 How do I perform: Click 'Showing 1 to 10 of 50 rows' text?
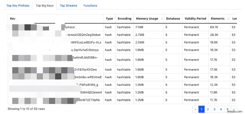pos(26,109)
